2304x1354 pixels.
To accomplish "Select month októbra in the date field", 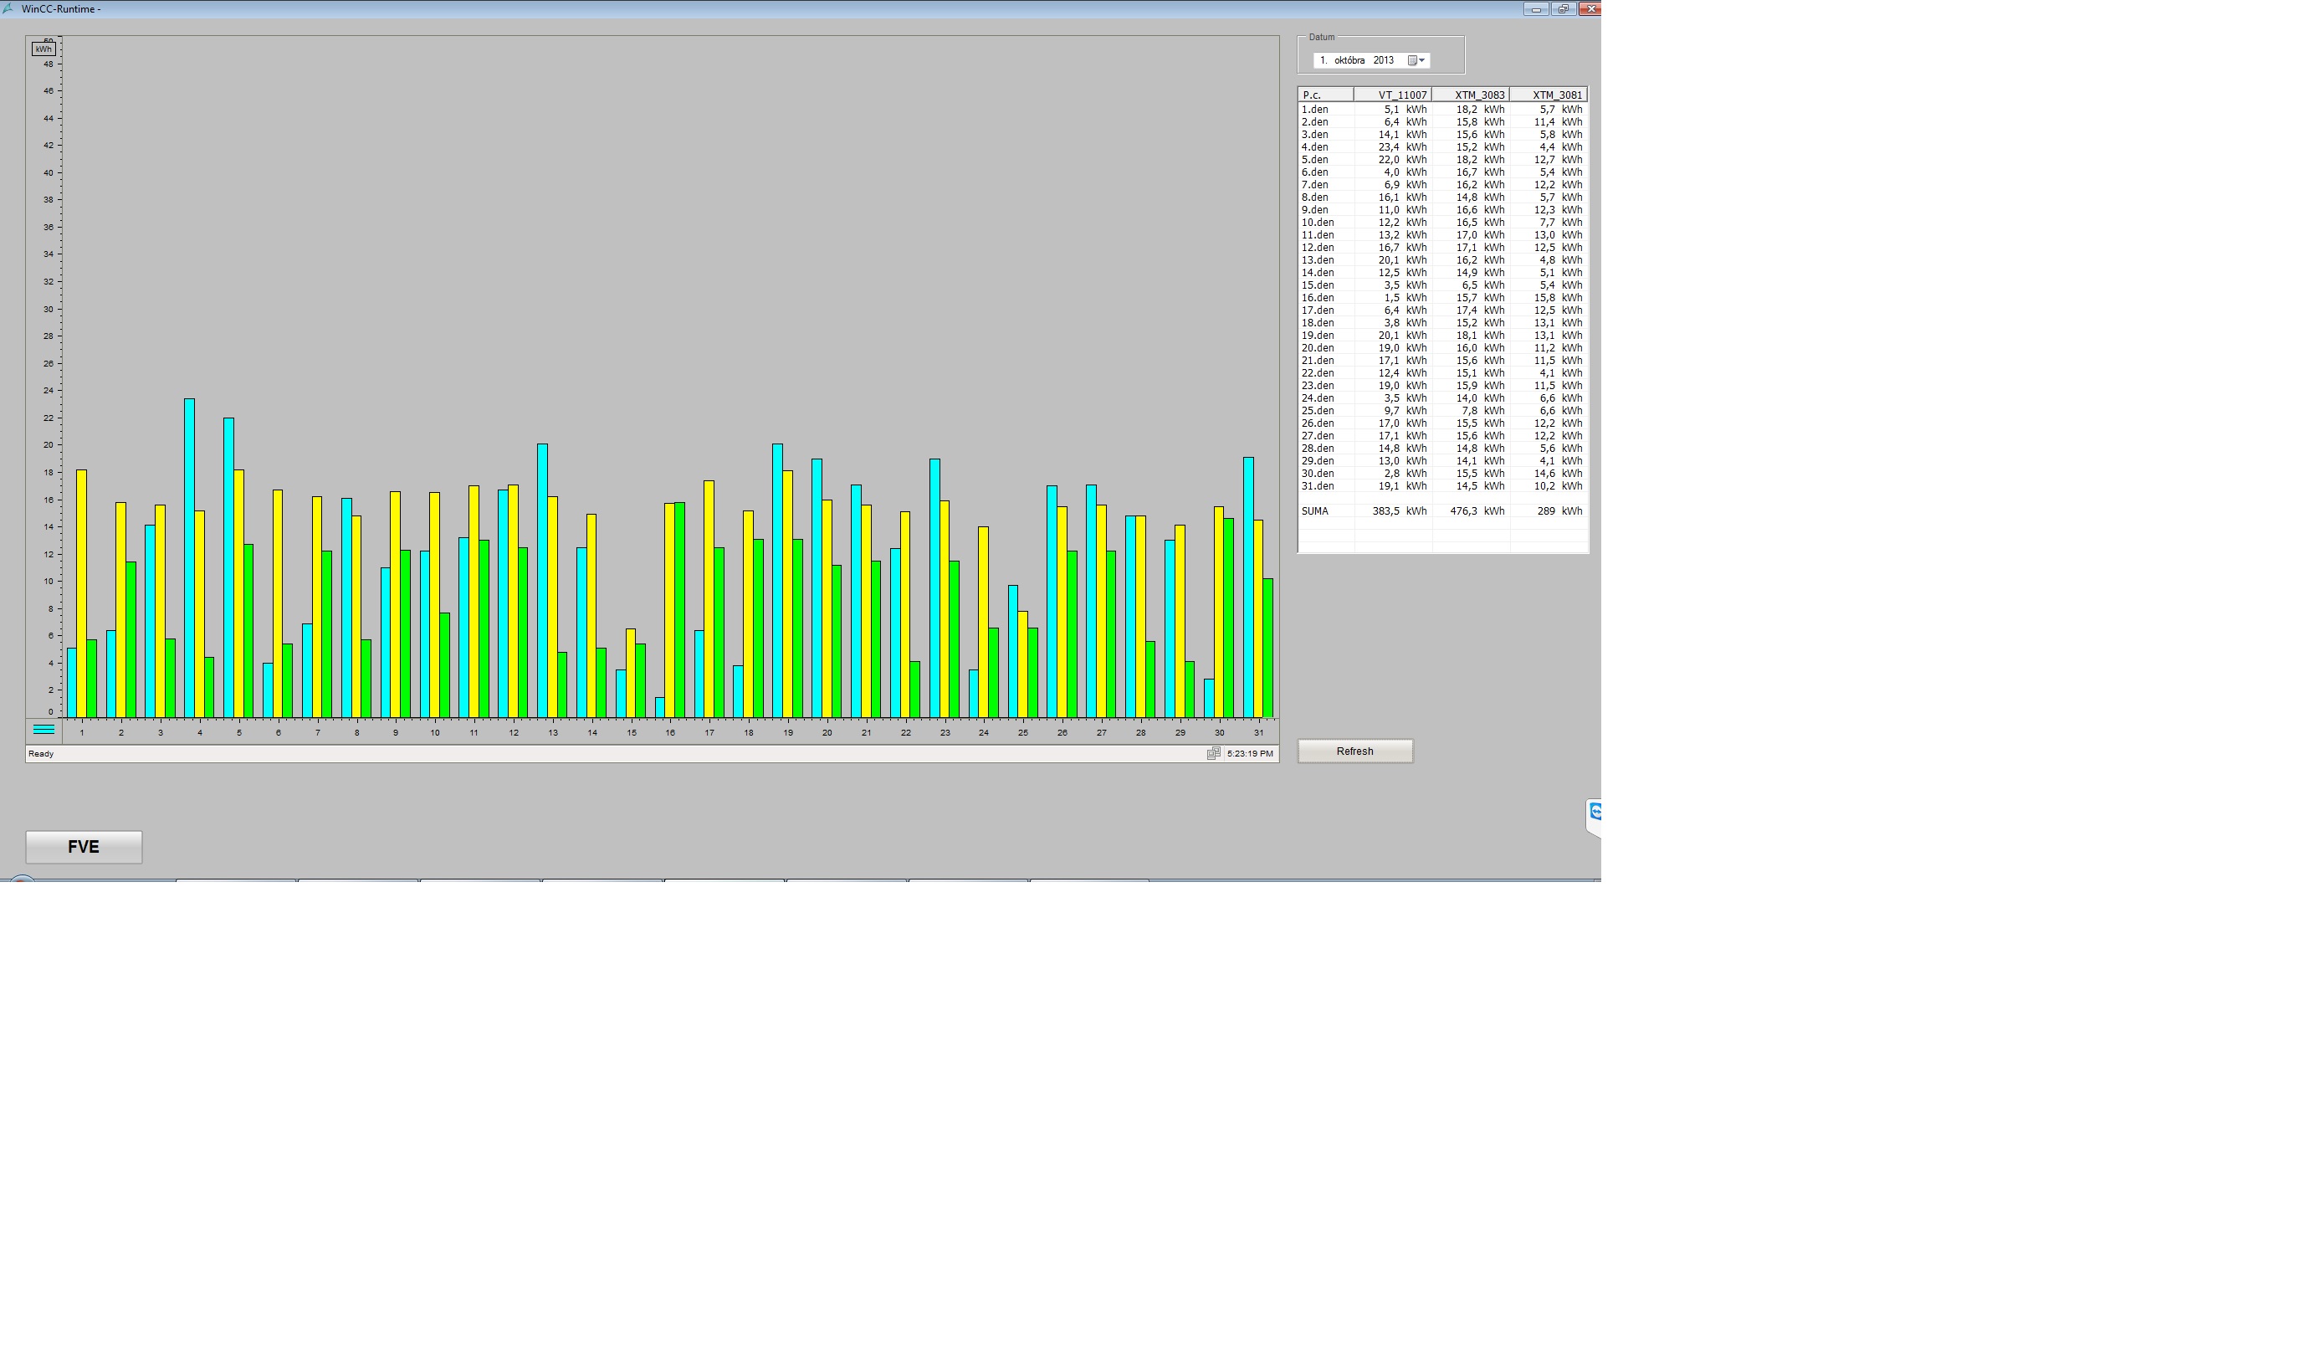I will pyautogui.click(x=1349, y=60).
